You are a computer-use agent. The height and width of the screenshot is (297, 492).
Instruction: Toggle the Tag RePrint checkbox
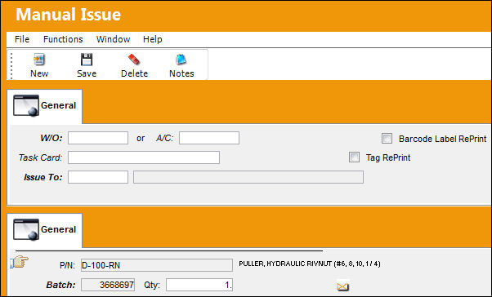354,157
